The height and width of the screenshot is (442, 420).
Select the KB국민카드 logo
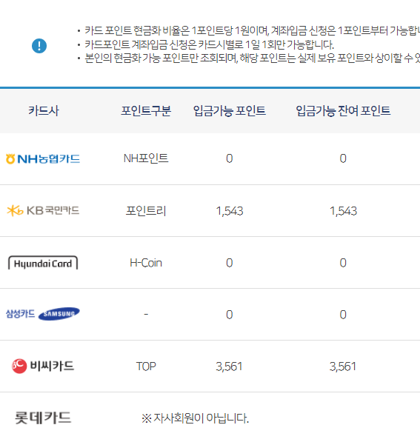pos(43,210)
